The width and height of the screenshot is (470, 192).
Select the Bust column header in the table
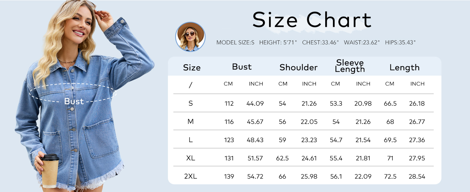pos(242,67)
